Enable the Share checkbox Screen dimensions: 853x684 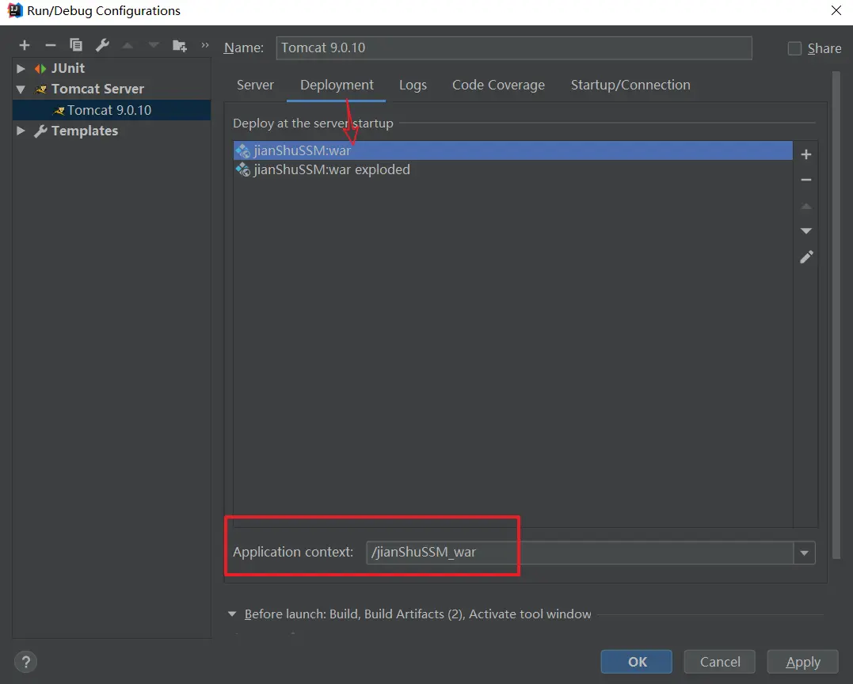(x=795, y=48)
